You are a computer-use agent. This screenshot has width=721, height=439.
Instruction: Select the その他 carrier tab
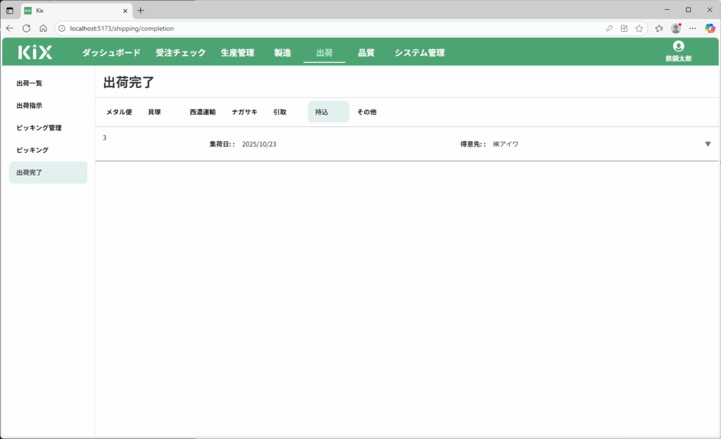366,112
